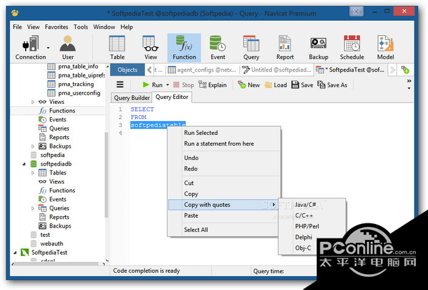Expand the first Views node

pos(33,102)
